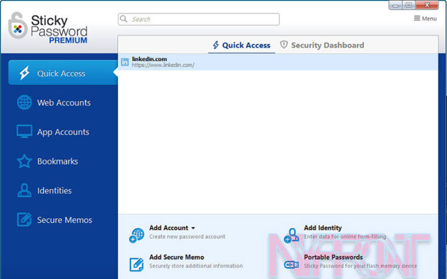Click the Identities person icon
The width and height of the screenshot is (447, 279).
point(24,190)
